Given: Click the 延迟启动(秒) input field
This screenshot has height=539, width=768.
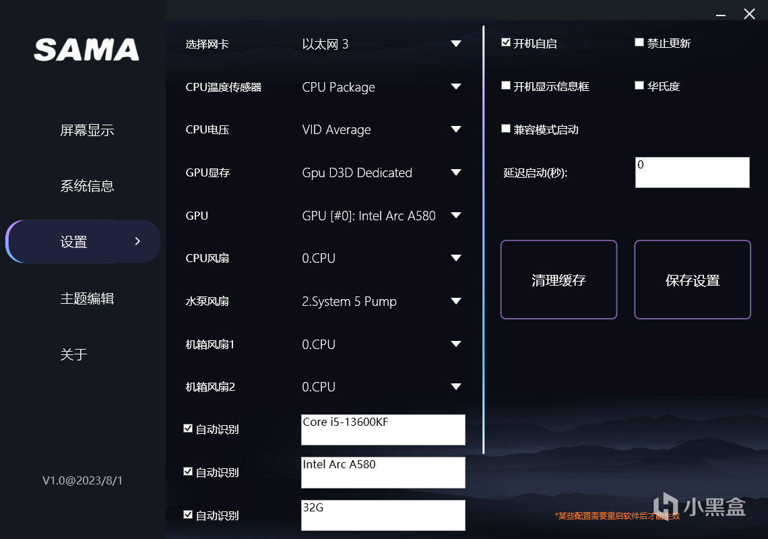Looking at the screenshot, I should (x=692, y=172).
